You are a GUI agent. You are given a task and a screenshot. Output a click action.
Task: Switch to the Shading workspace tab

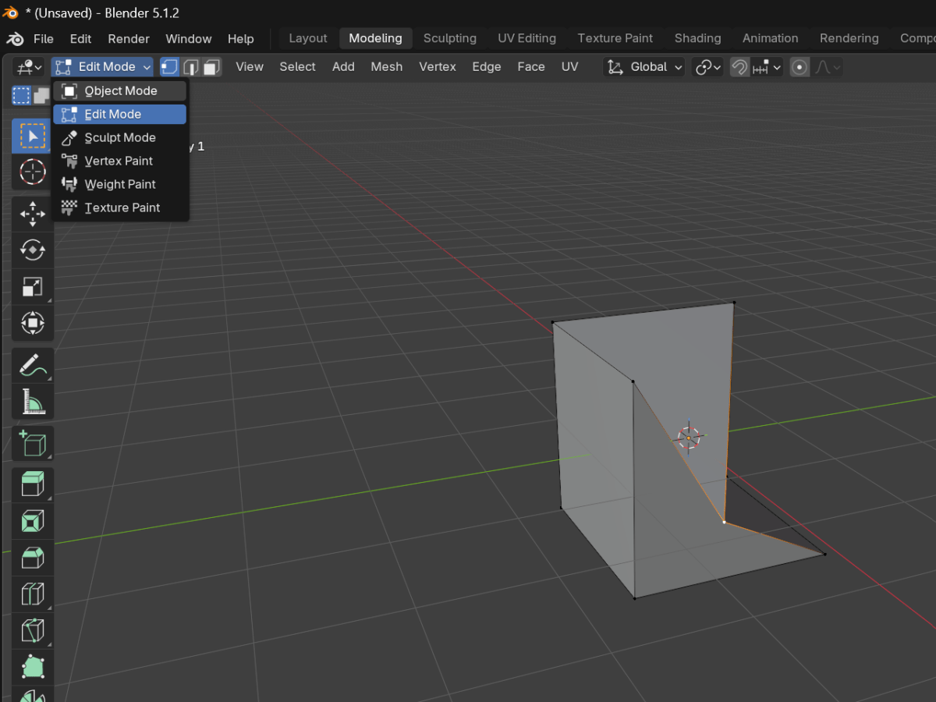pyautogui.click(x=697, y=38)
